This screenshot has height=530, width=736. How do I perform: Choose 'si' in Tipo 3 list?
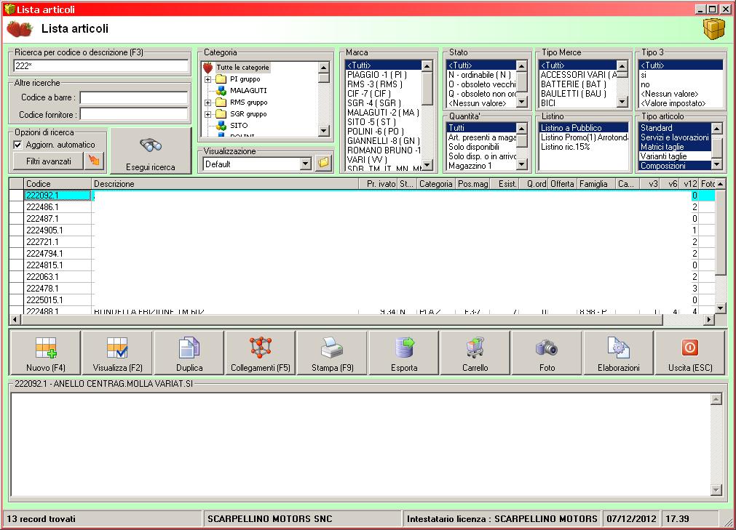coord(681,75)
